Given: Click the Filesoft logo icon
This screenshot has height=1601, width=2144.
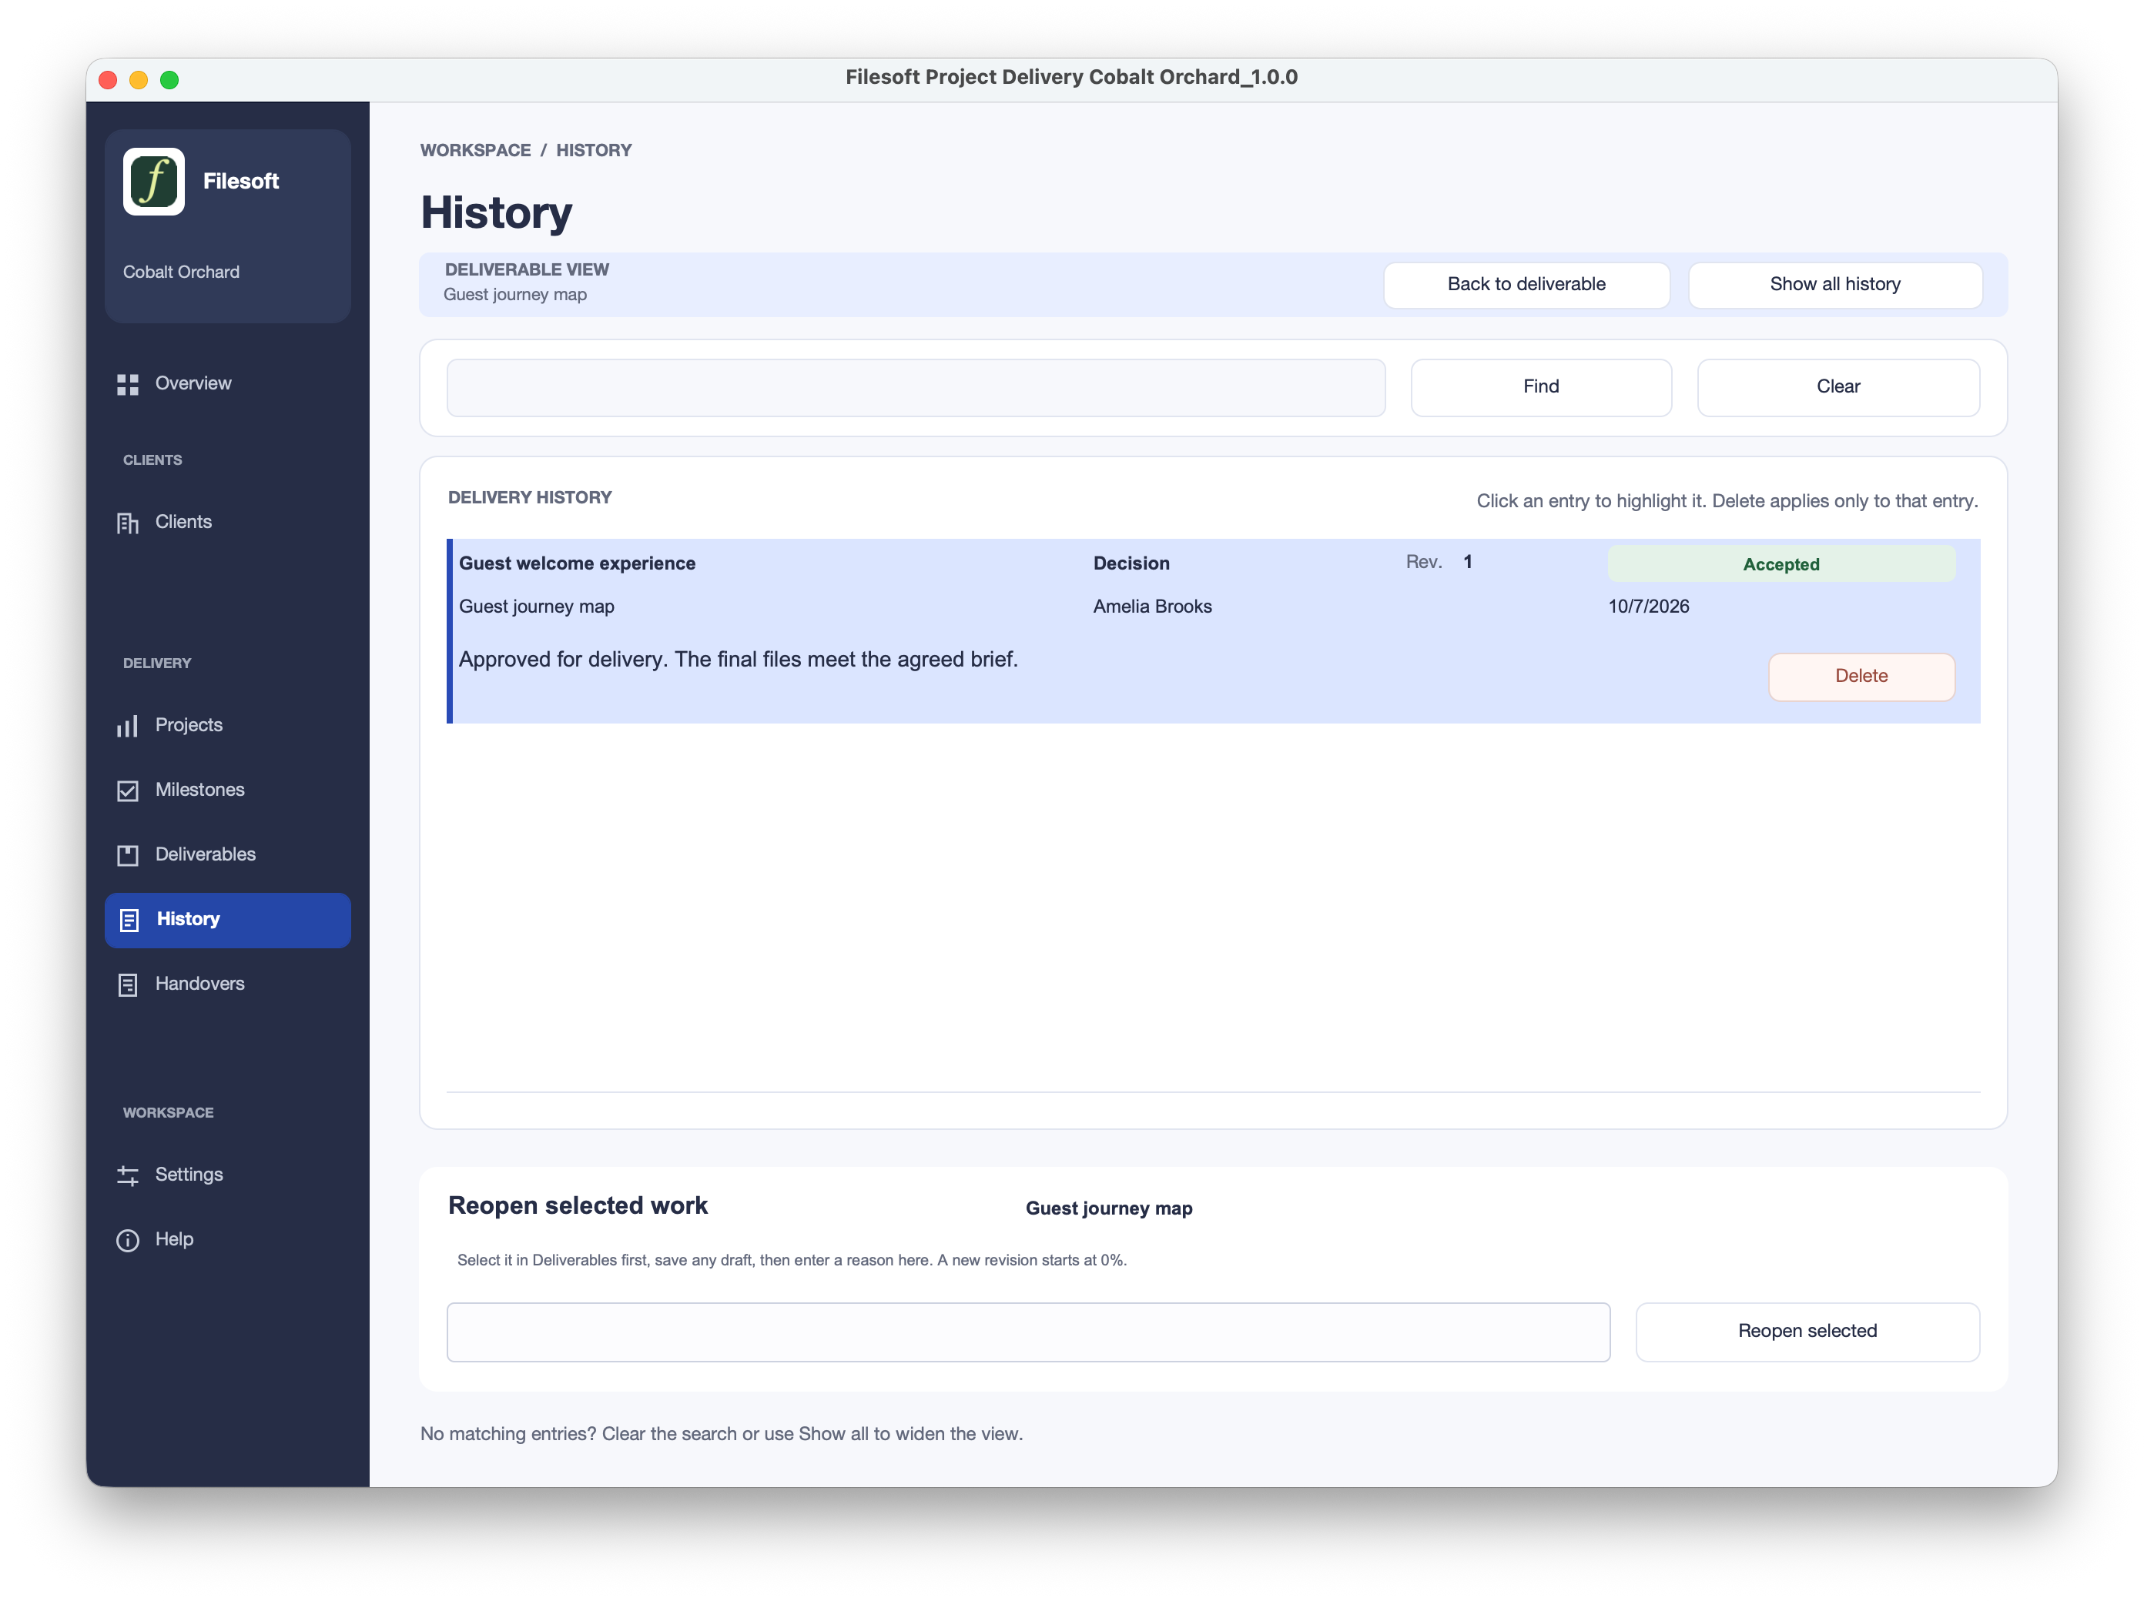Looking at the screenshot, I should point(153,181).
